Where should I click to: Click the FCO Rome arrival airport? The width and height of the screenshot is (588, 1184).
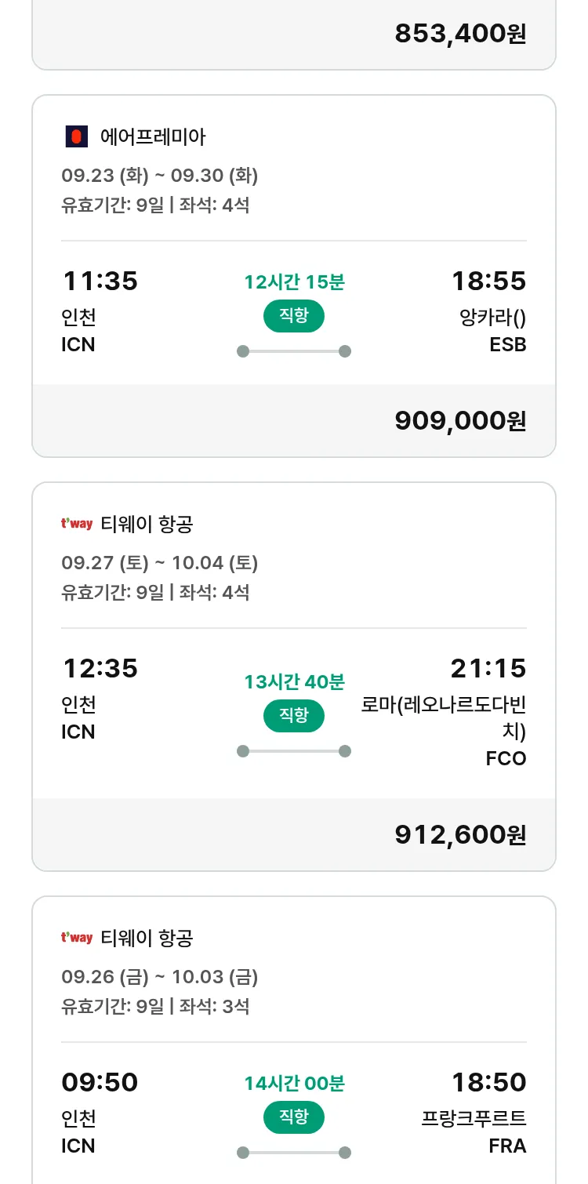506,758
